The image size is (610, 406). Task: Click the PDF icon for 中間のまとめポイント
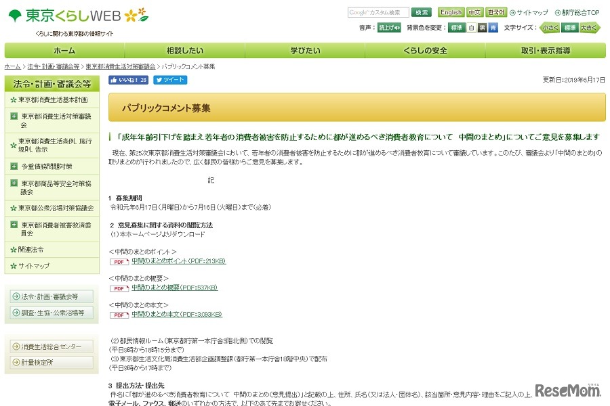tap(119, 262)
